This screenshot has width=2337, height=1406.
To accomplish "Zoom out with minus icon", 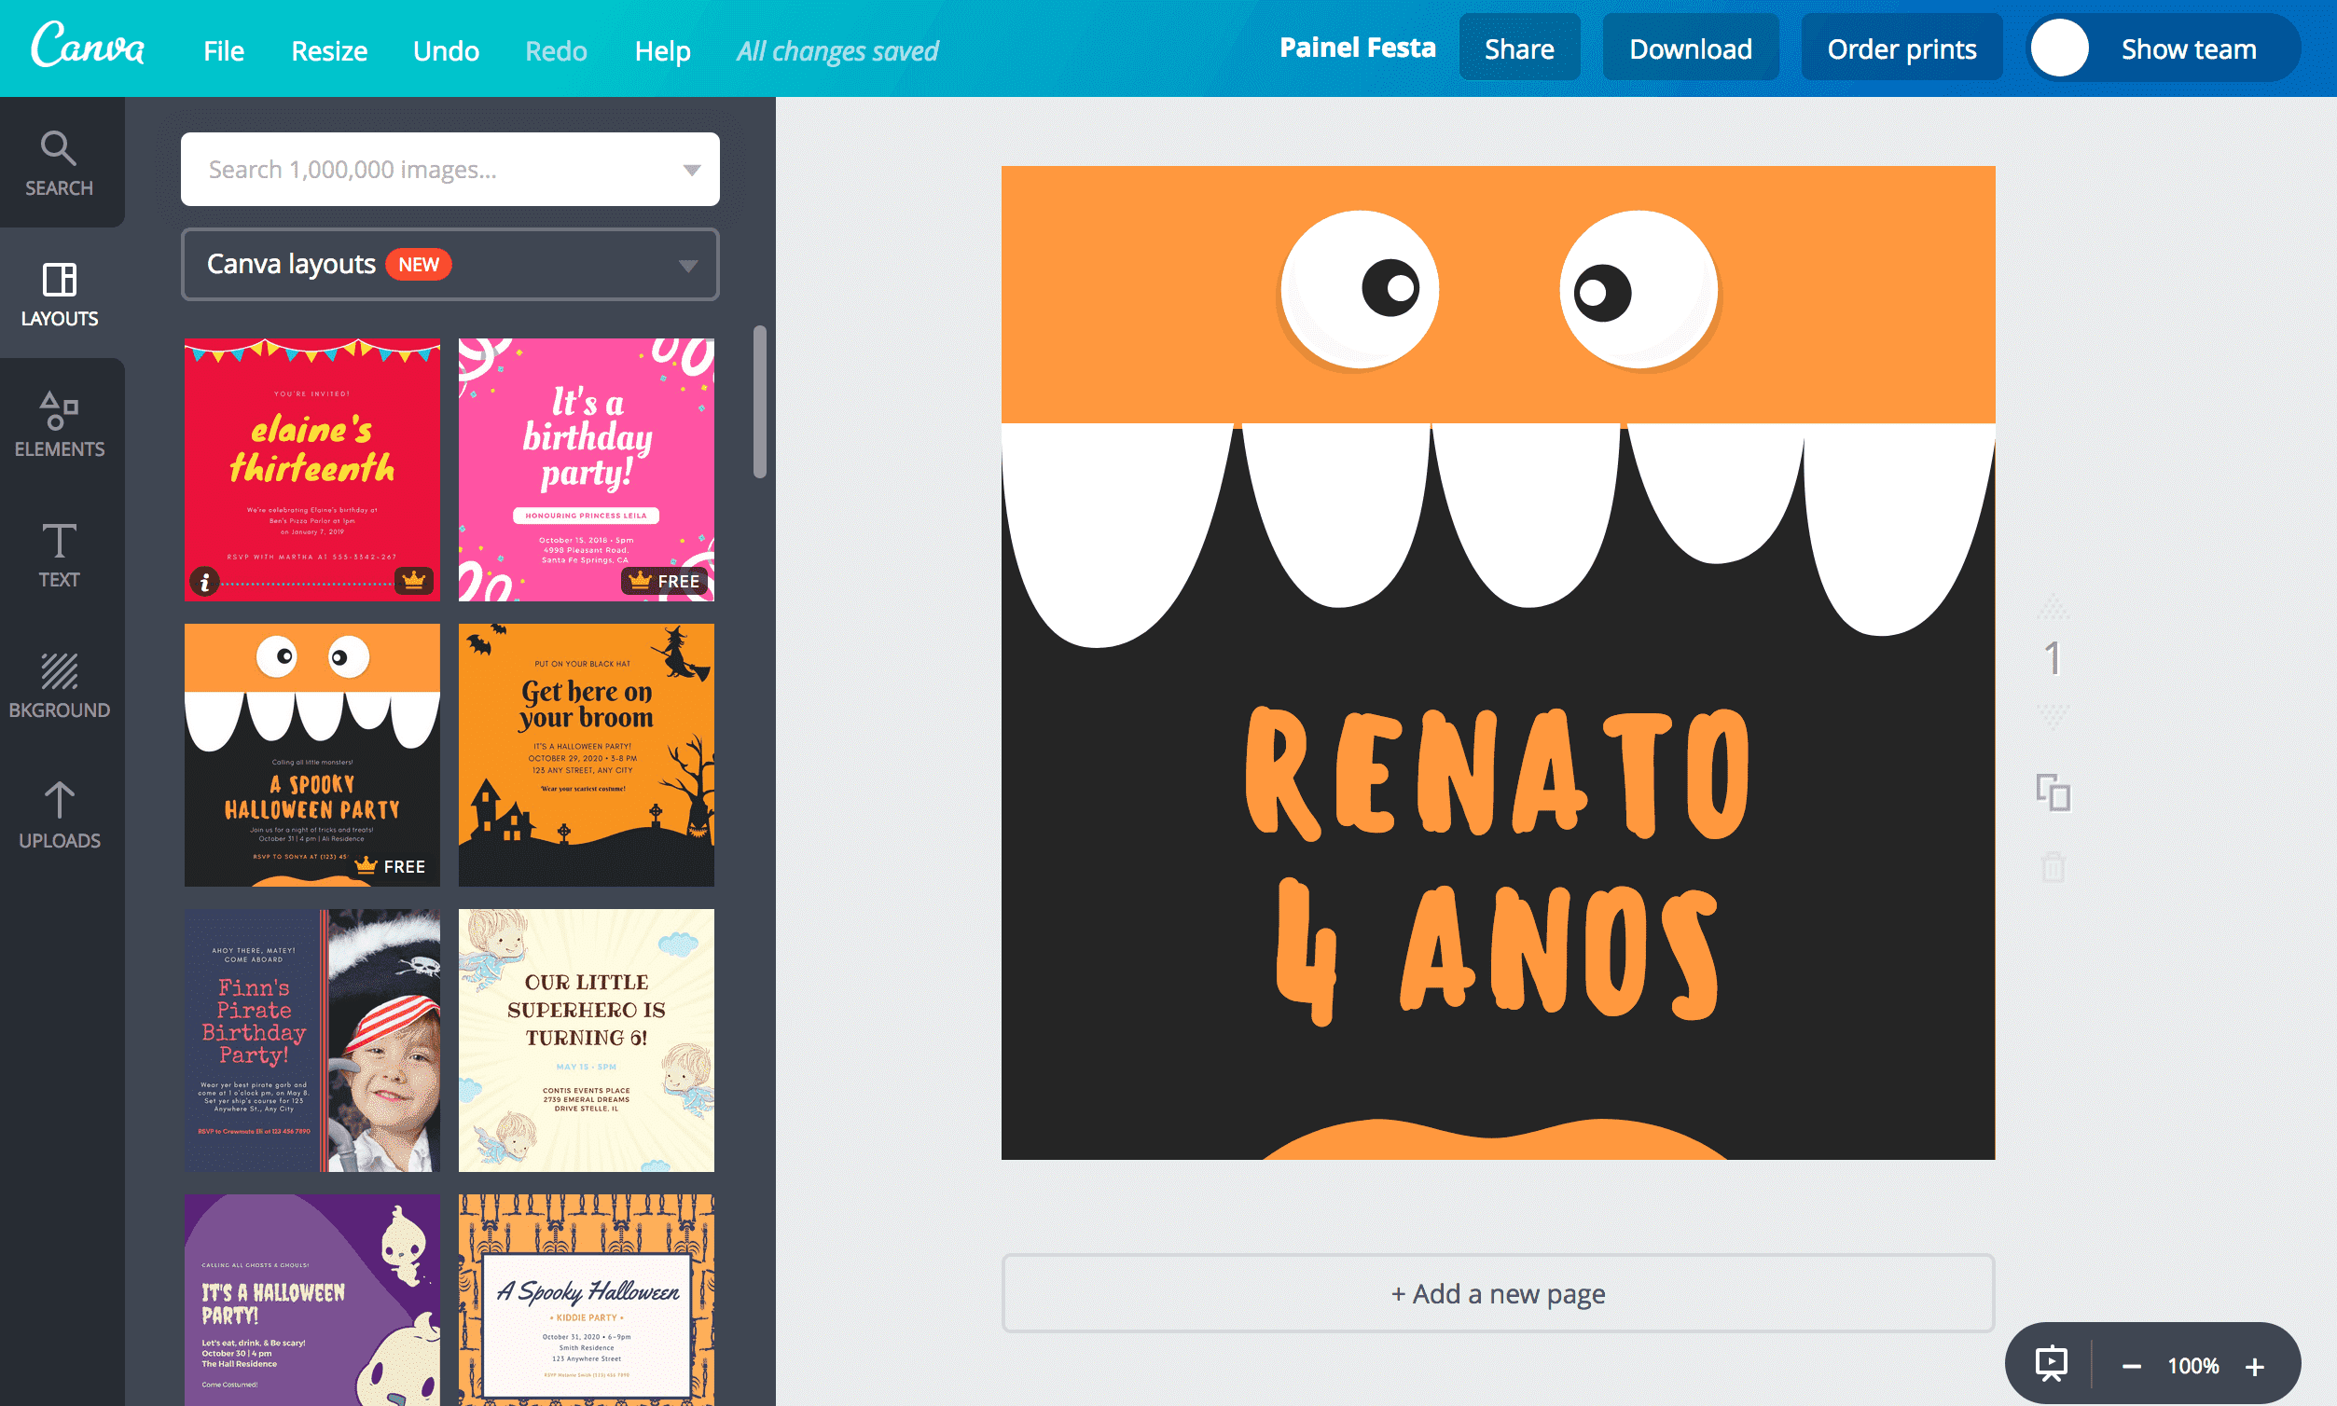I will (2131, 1365).
